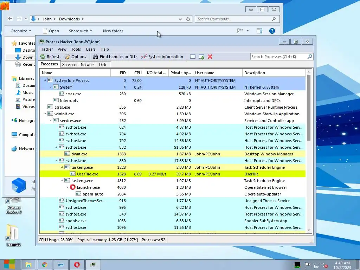Select the UnsignedThemesSvc process row

[173, 201]
